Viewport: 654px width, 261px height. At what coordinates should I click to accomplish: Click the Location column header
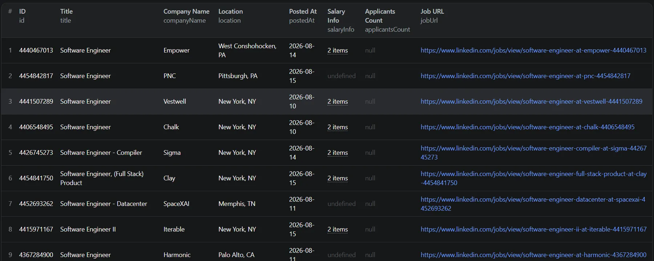click(x=230, y=11)
